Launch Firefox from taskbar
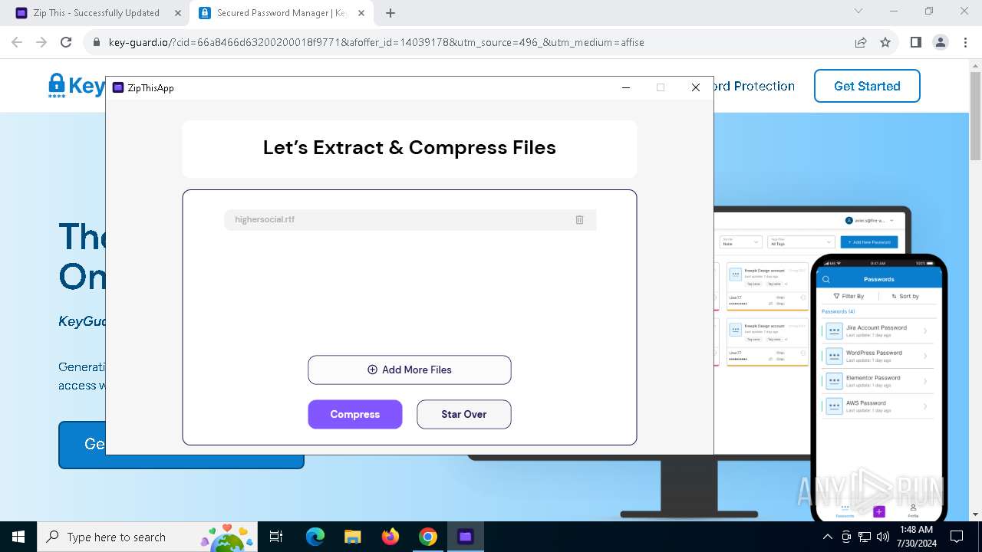The width and height of the screenshot is (982, 552). tap(390, 537)
